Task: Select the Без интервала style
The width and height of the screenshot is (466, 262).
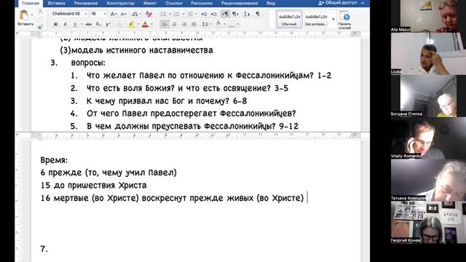Action: (x=316, y=20)
